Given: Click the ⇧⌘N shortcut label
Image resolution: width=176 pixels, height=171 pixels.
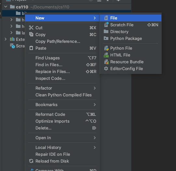Looking at the screenshot, I should [x=153, y=25].
